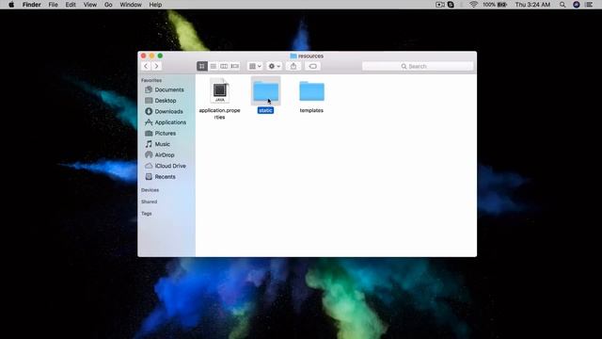Close the resources Finder window

point(144,56)
